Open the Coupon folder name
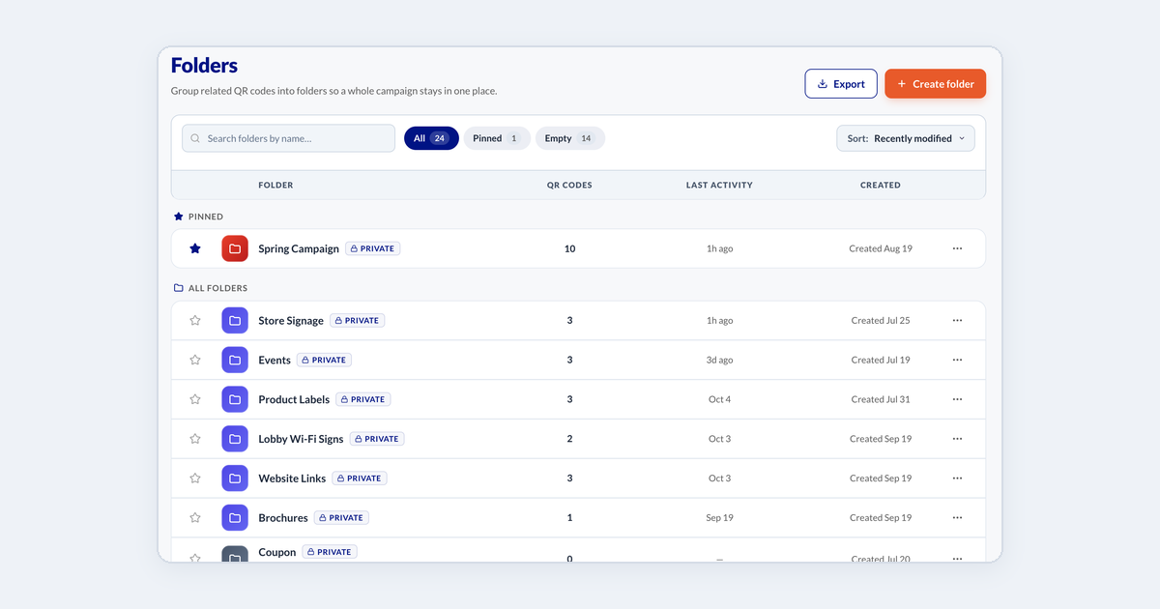1160x609 pixels. click(277, 552)
